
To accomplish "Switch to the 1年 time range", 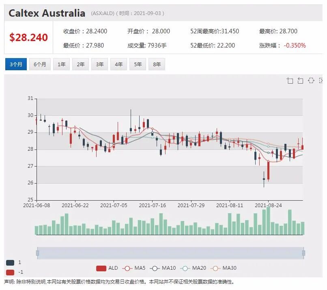I will [61, 64].
